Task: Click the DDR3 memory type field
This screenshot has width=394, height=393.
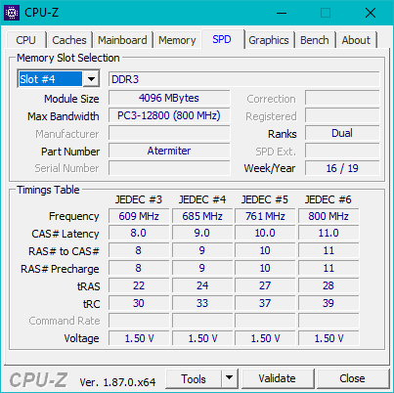Action: pos(243,79)
